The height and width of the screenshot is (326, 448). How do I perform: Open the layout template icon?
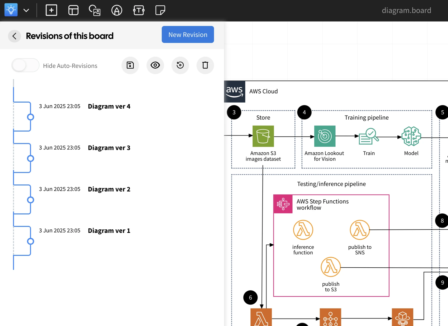[x=73, y=10]
